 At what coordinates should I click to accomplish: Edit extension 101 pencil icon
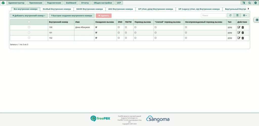tap(239, 33)
